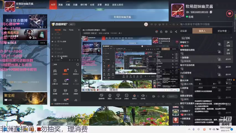
Task: Invite 咩喵布丁 with flag 在线 button
Action: coord(228,44)
